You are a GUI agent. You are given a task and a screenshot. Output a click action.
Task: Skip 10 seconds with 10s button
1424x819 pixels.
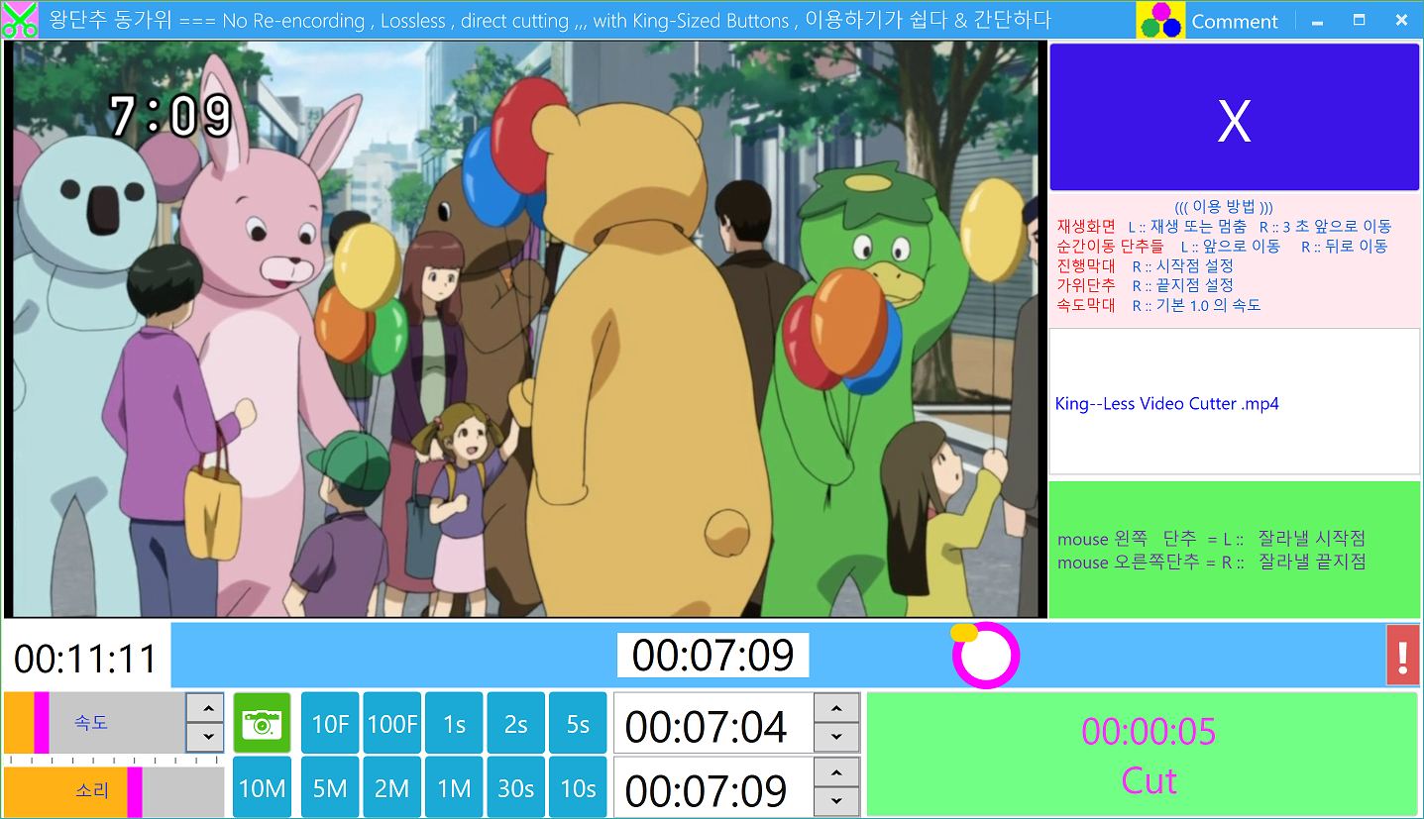click(x=579, y=787)
